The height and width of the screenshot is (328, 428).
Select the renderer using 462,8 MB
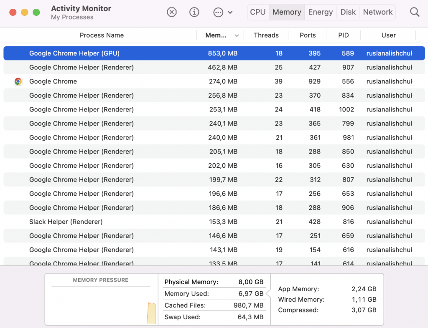214,67
